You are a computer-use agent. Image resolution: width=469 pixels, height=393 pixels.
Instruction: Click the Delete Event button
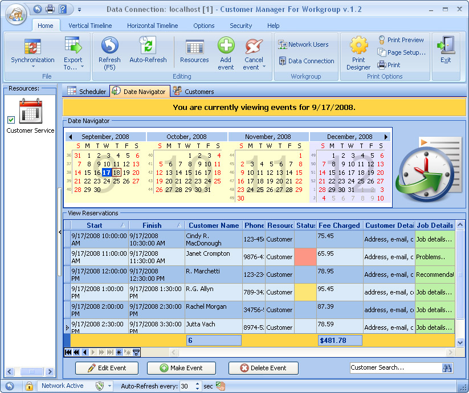click(x=263, y=368)
